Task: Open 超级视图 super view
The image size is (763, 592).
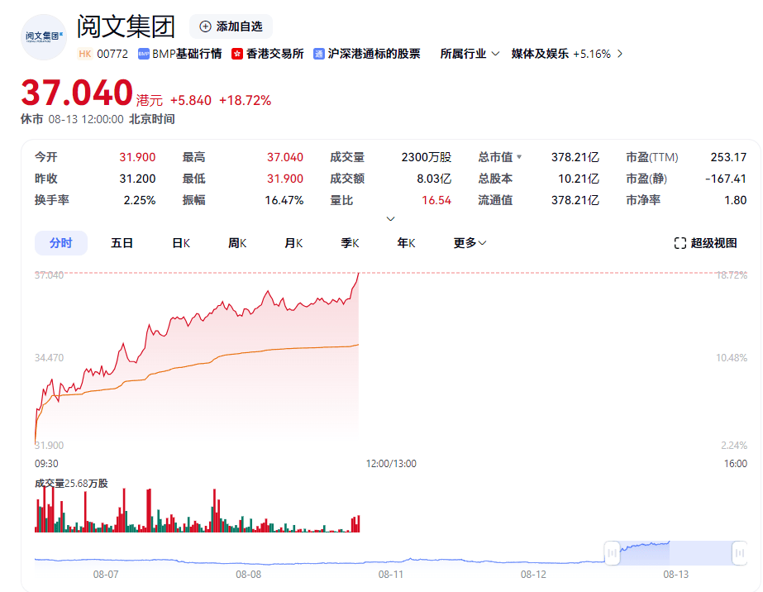Action: click(x=705, y=243)
